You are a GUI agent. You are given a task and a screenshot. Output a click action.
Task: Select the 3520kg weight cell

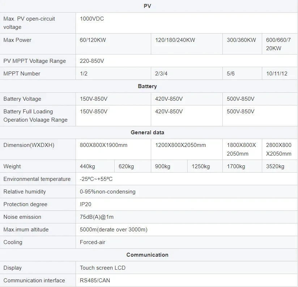[x=275, y=166]
